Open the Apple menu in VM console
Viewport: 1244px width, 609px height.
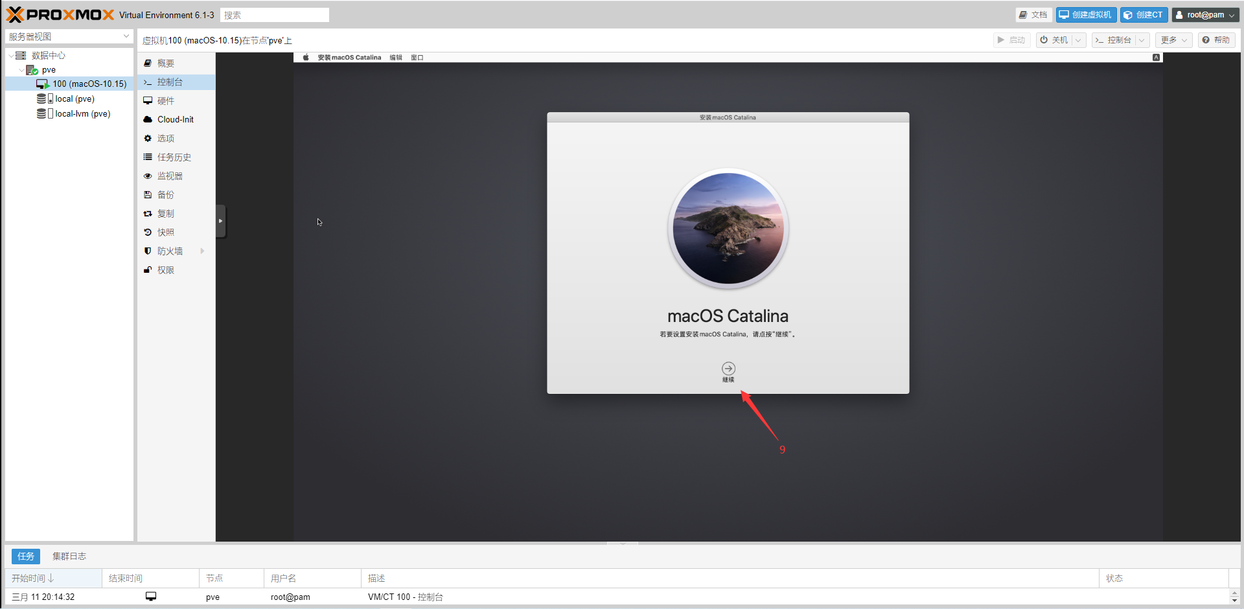tap(306, 58)
